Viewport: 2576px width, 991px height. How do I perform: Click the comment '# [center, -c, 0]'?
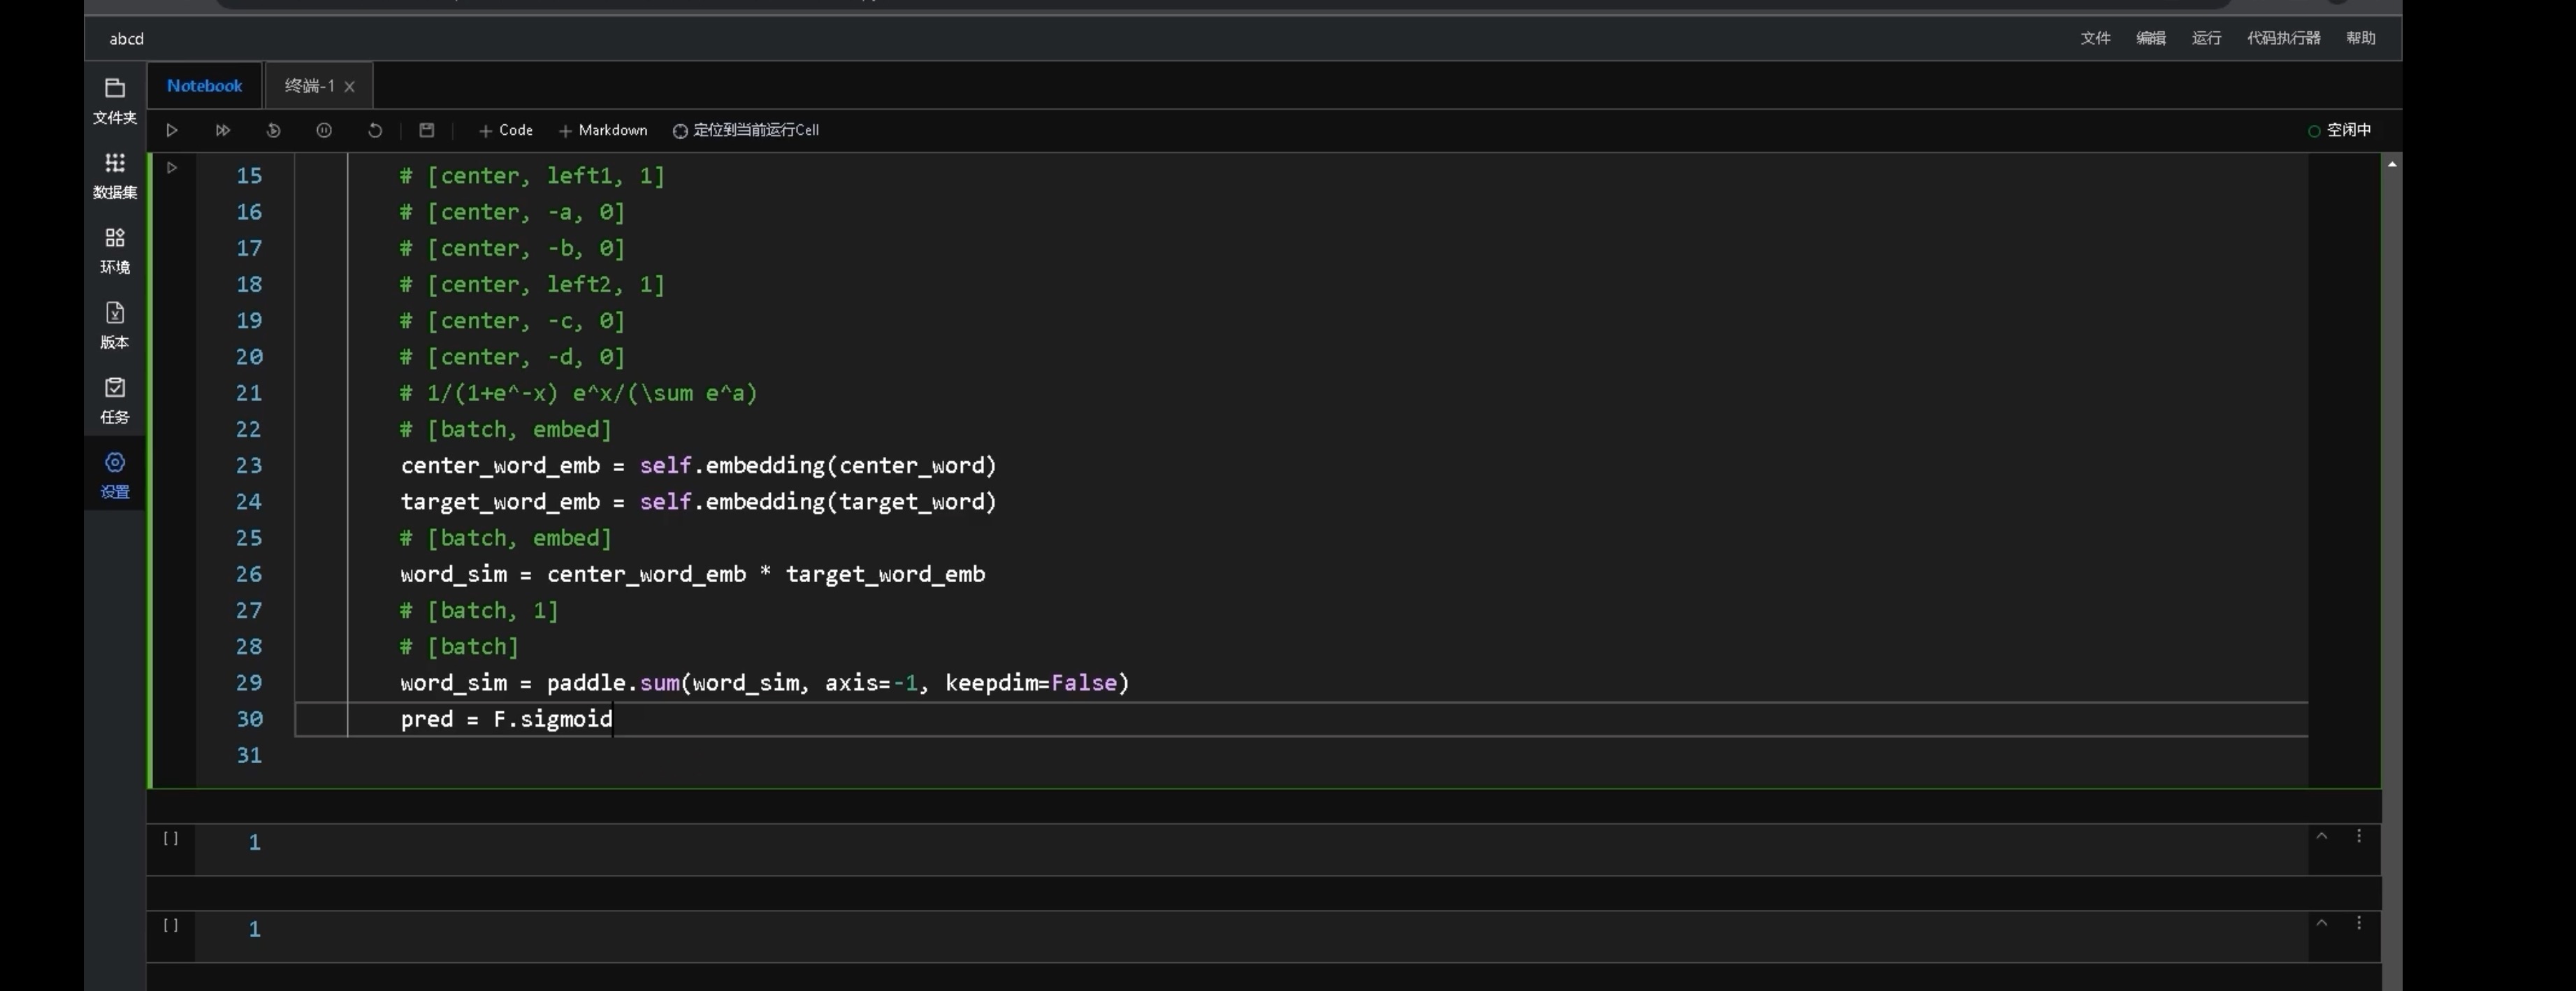click(512, 321)
